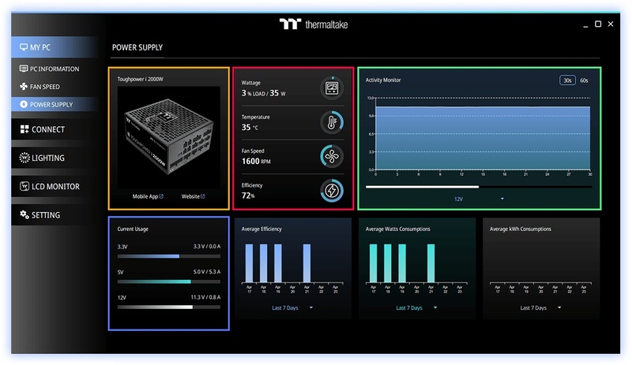The width and height of the screenshot is (632, 365).
Task: Click external link icon next to Mobile App
Action: (x=161, y=196)
